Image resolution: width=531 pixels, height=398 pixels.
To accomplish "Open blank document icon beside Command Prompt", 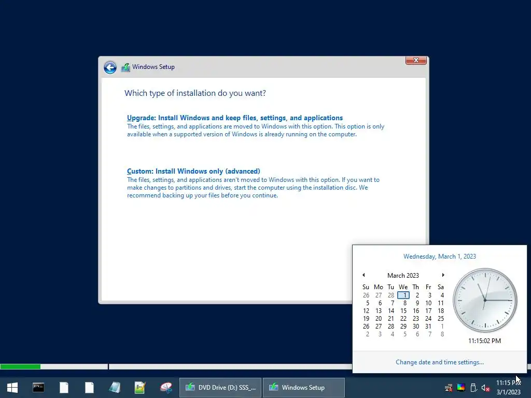I will click(64, 388).
